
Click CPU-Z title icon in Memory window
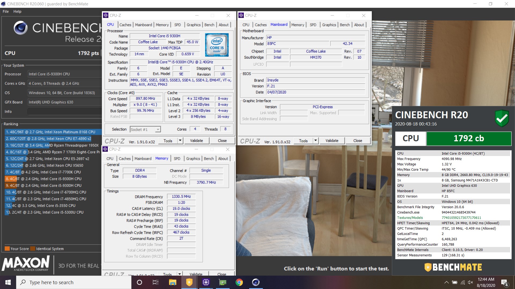coord(105,149)
